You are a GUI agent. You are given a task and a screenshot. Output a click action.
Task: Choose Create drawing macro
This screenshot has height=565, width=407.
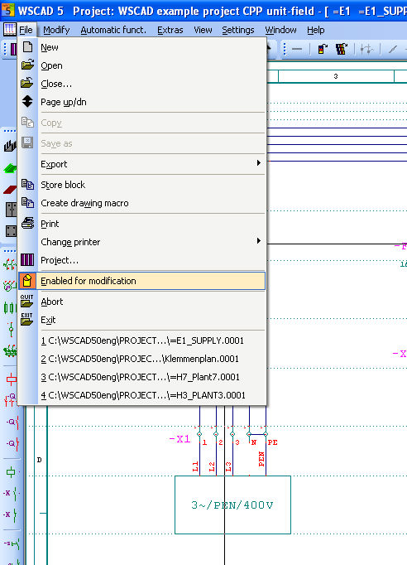[141, 203]
